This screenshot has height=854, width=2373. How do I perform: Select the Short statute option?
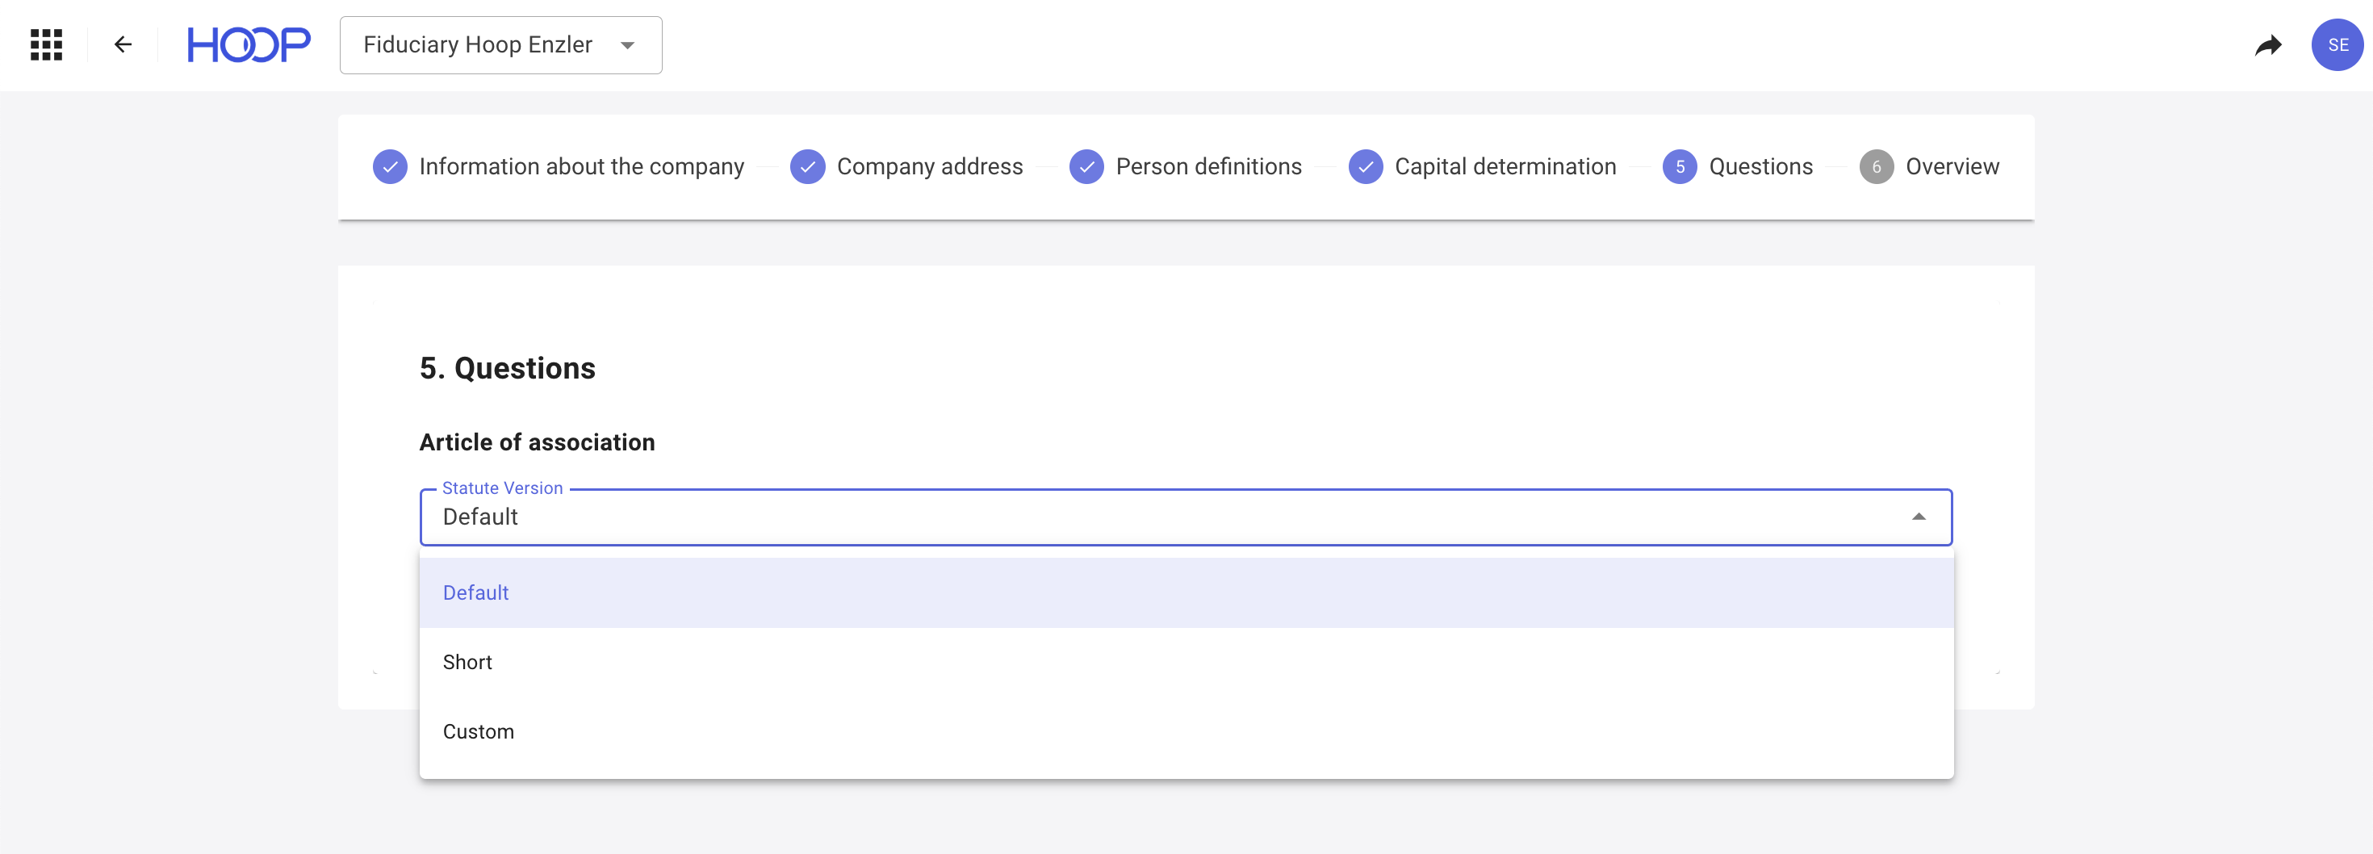468,663
